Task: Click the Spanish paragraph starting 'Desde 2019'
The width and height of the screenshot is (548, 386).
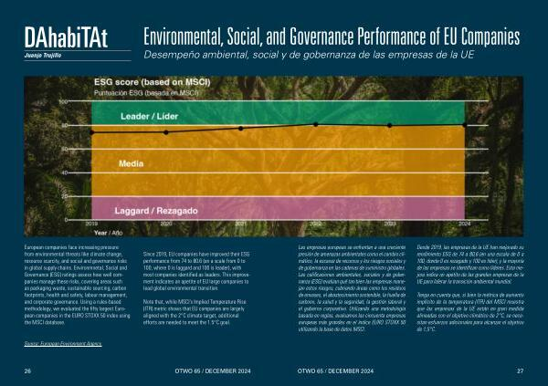Action: pyautogui.click(x=470, y=265)
